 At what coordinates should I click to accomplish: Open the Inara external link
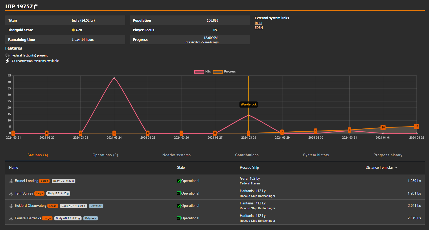(x=258, y=23)
